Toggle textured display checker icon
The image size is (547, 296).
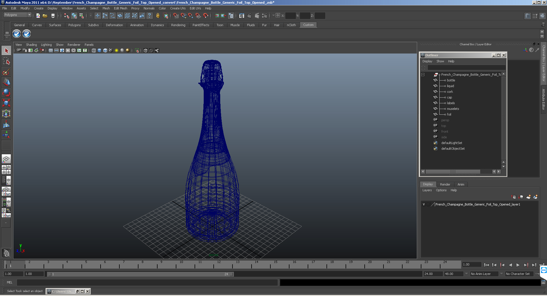(111, 50)
